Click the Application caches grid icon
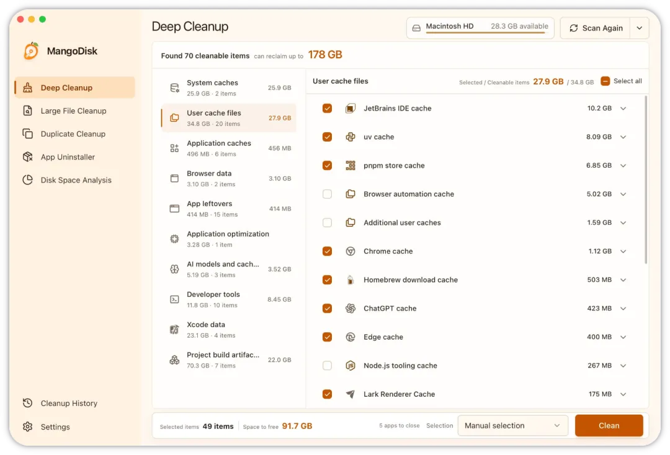Screen dimensions: 670x455 174,148
